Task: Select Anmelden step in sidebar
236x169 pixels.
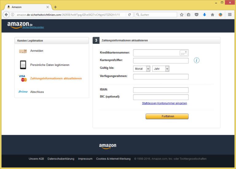Action: coord(37,51)
